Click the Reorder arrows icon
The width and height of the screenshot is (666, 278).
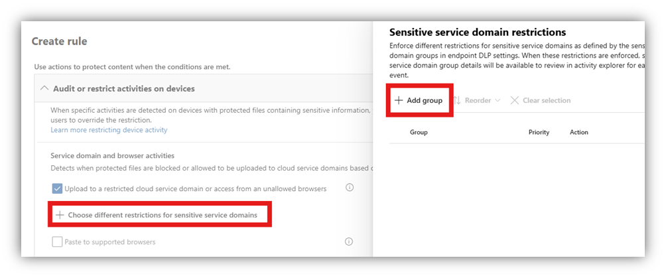[x=458, y=100]
